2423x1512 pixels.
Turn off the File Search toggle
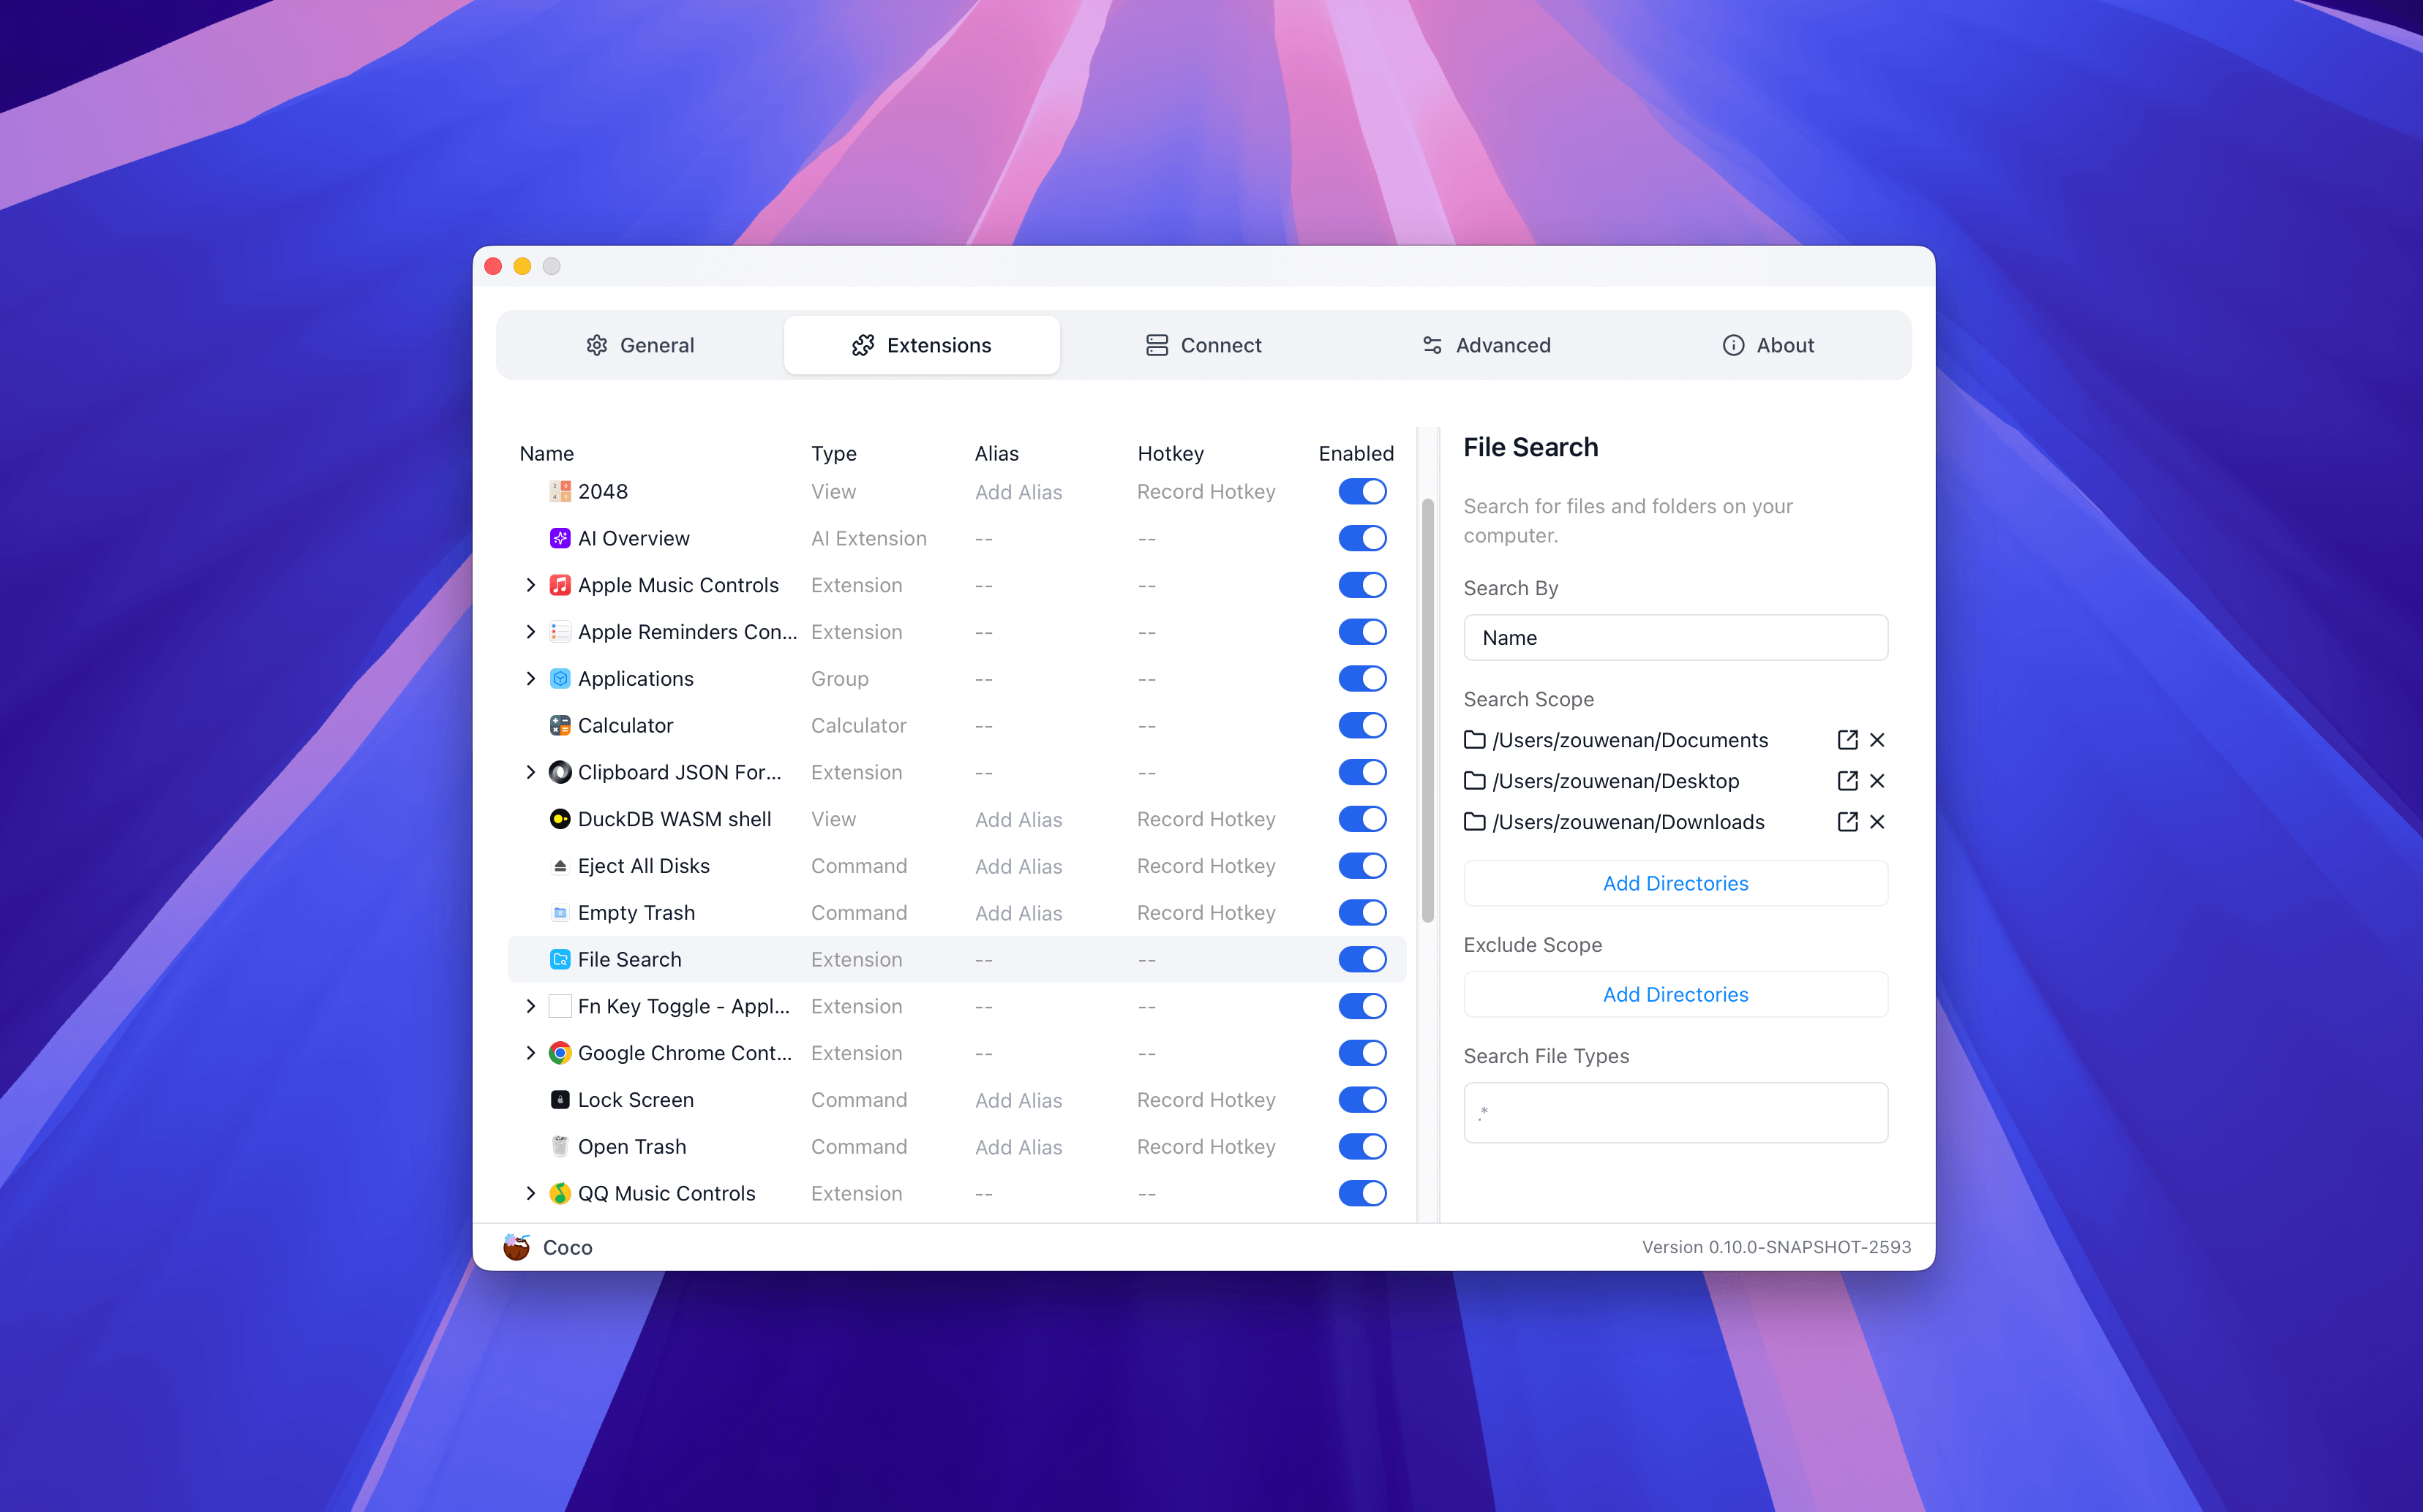click(x=1361, y=960)
